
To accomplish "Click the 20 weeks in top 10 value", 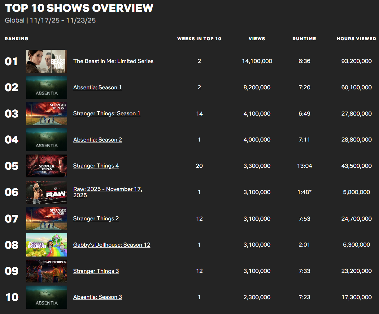I will 199,166.
